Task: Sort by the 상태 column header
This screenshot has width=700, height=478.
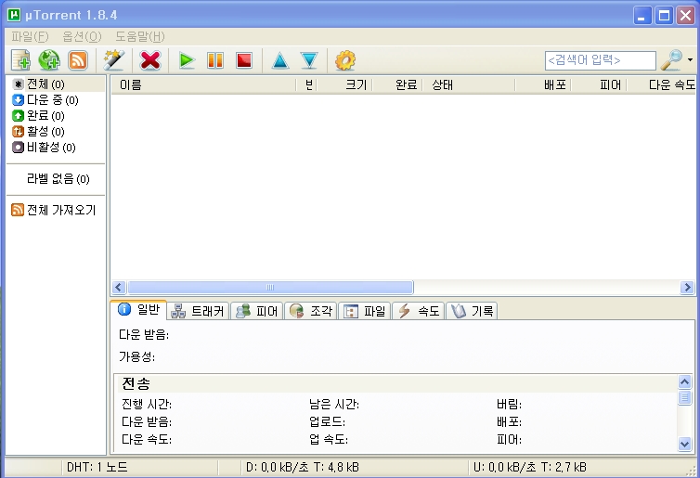Action: coord(468,84)
